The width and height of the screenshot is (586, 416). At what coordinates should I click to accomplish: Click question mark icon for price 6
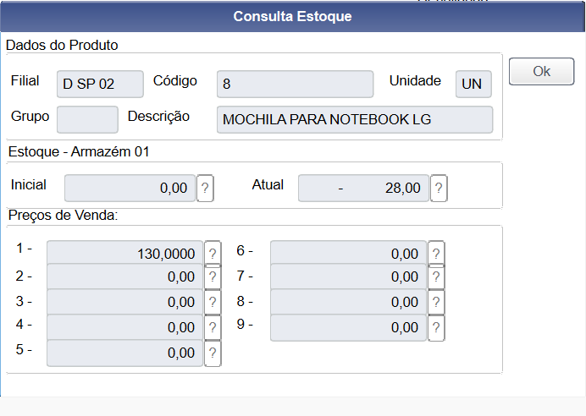coord(436,253)
